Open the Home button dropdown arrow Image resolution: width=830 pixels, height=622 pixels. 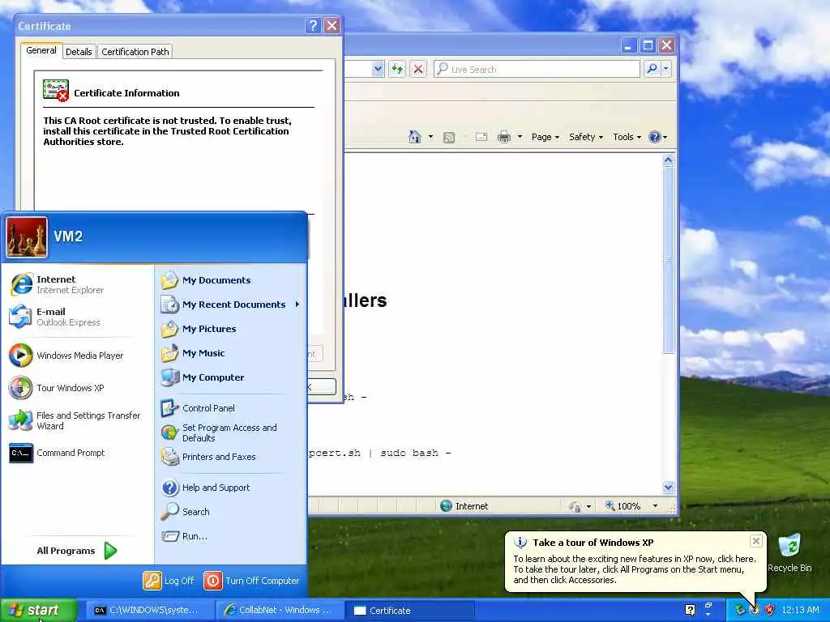[x=430, y=137]
